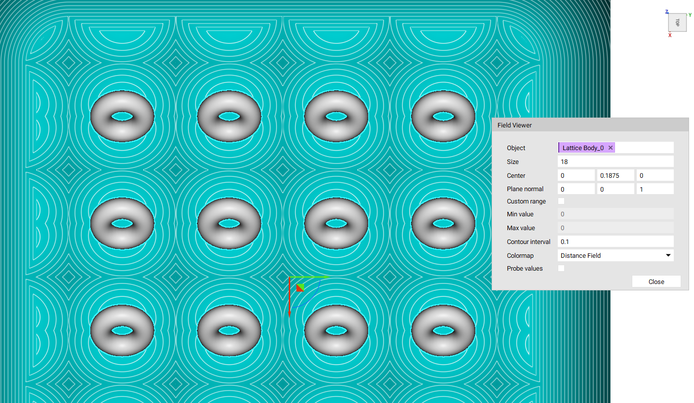The height and width of the screenshot is (403, 694).
Task: Click the red X axis label of view cube
Action: click(670, 35)
